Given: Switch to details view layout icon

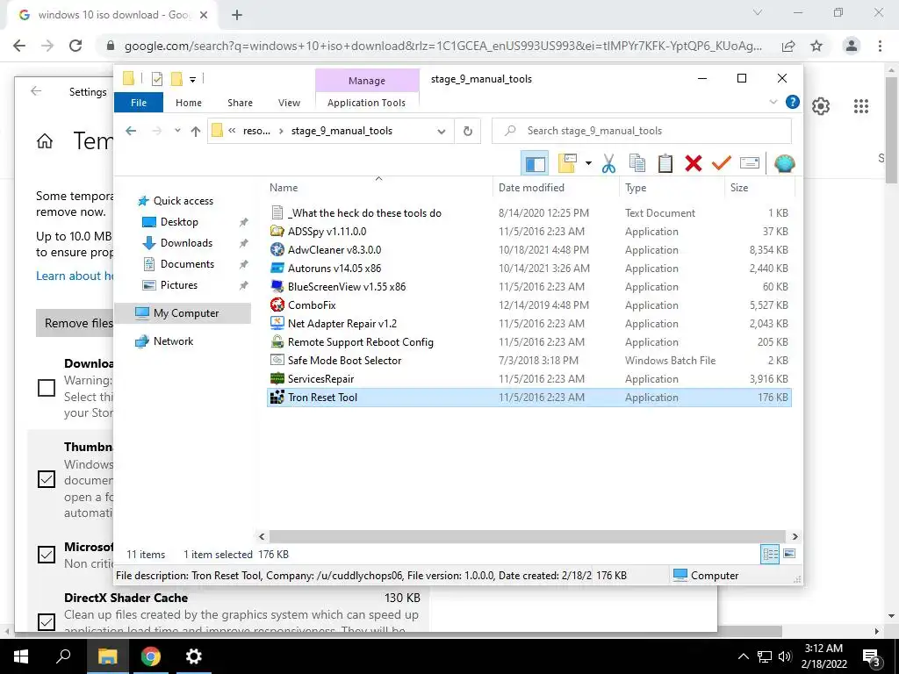Looking at the screenshot, I should pyautogui.click(x=770, y=554).
